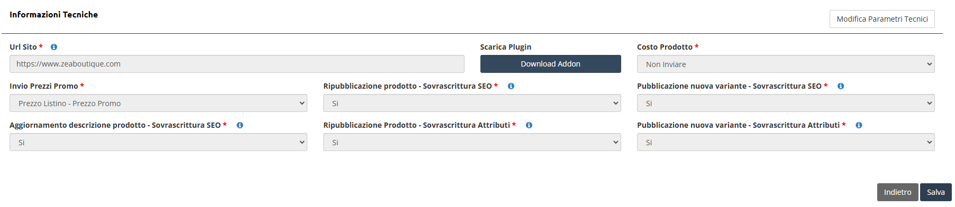The width and height of the screenshot is (955, 207).
Task: Expand Ripubblicazione prodotto Sovrascrittura SEO select
Action: [x=472, y=103]
